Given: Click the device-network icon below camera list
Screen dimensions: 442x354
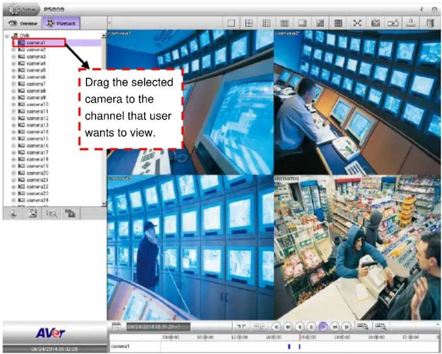Looking at the screenshot, I should (70, 213).
